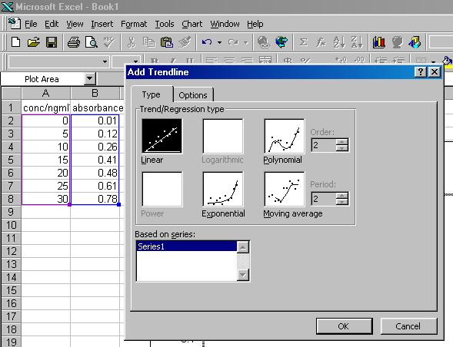Switch to the Options tab
Viewport: 453px width, 347px height.
(x=193, y=95)
